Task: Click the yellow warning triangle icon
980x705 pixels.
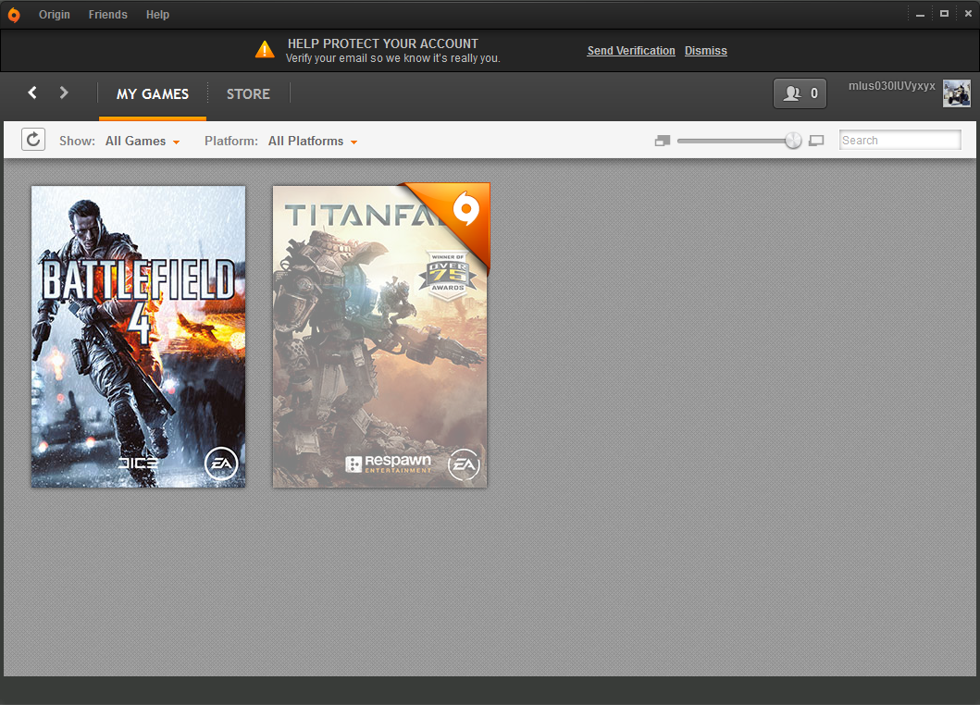Action: tap(265, 49)
